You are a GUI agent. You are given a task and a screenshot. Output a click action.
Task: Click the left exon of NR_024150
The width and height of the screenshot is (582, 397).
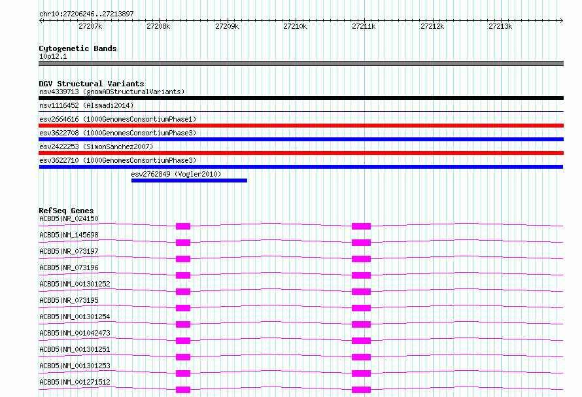tap(183, 226)
